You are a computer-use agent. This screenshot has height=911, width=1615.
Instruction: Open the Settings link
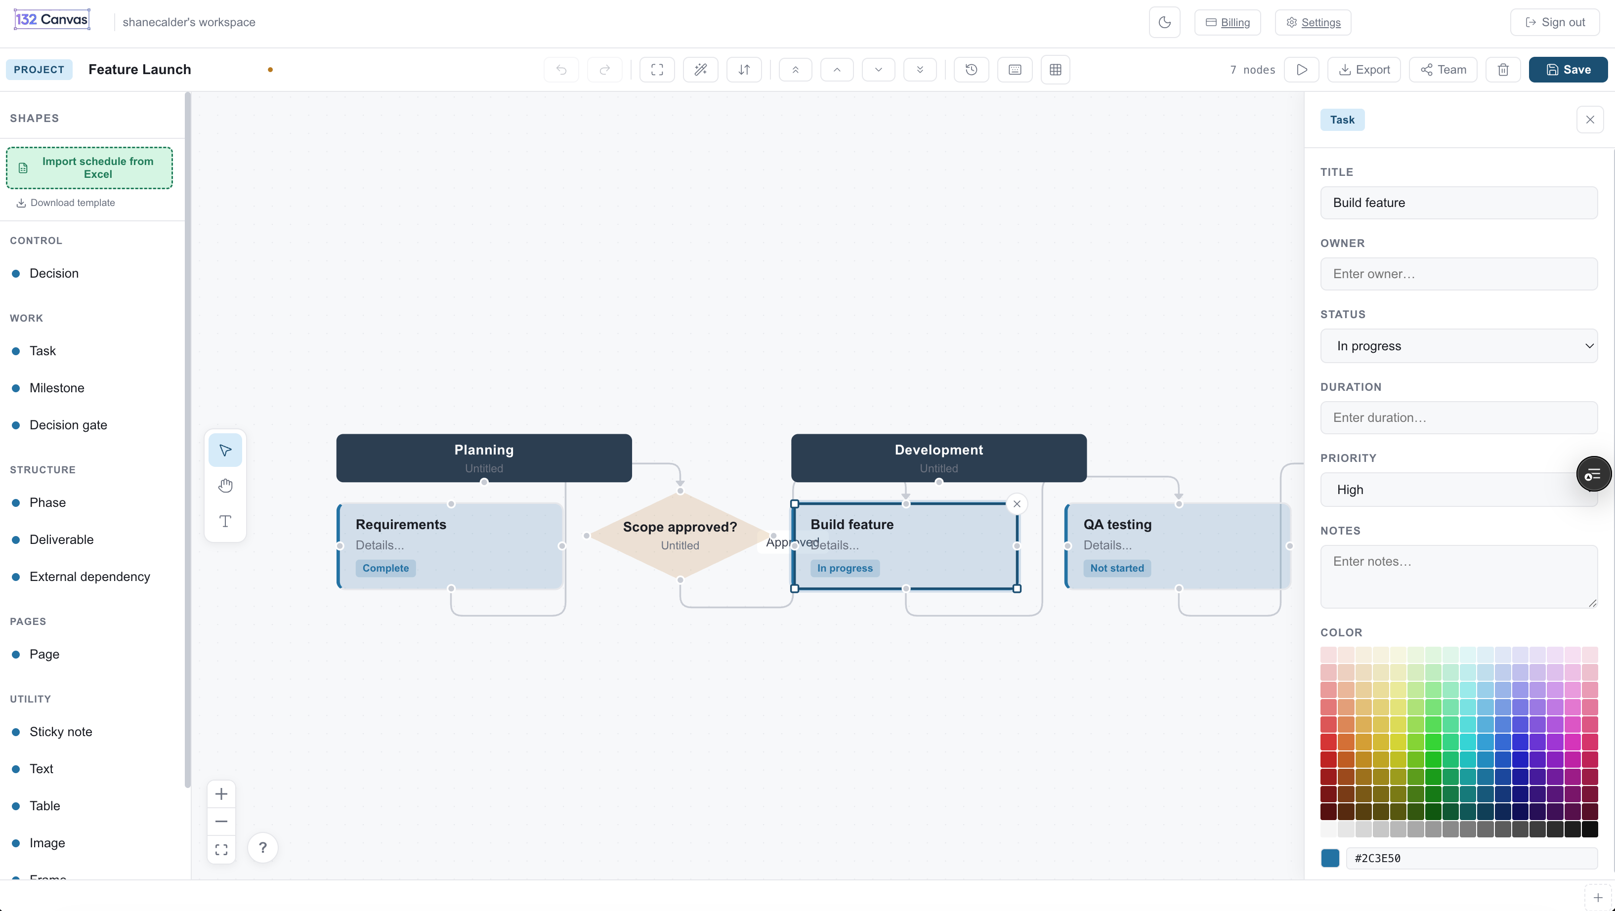1313,23
